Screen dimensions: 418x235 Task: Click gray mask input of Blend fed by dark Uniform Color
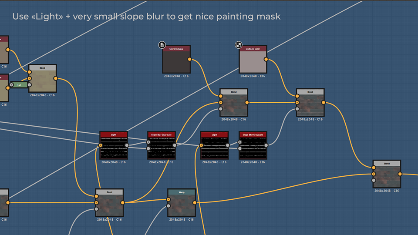221,109
